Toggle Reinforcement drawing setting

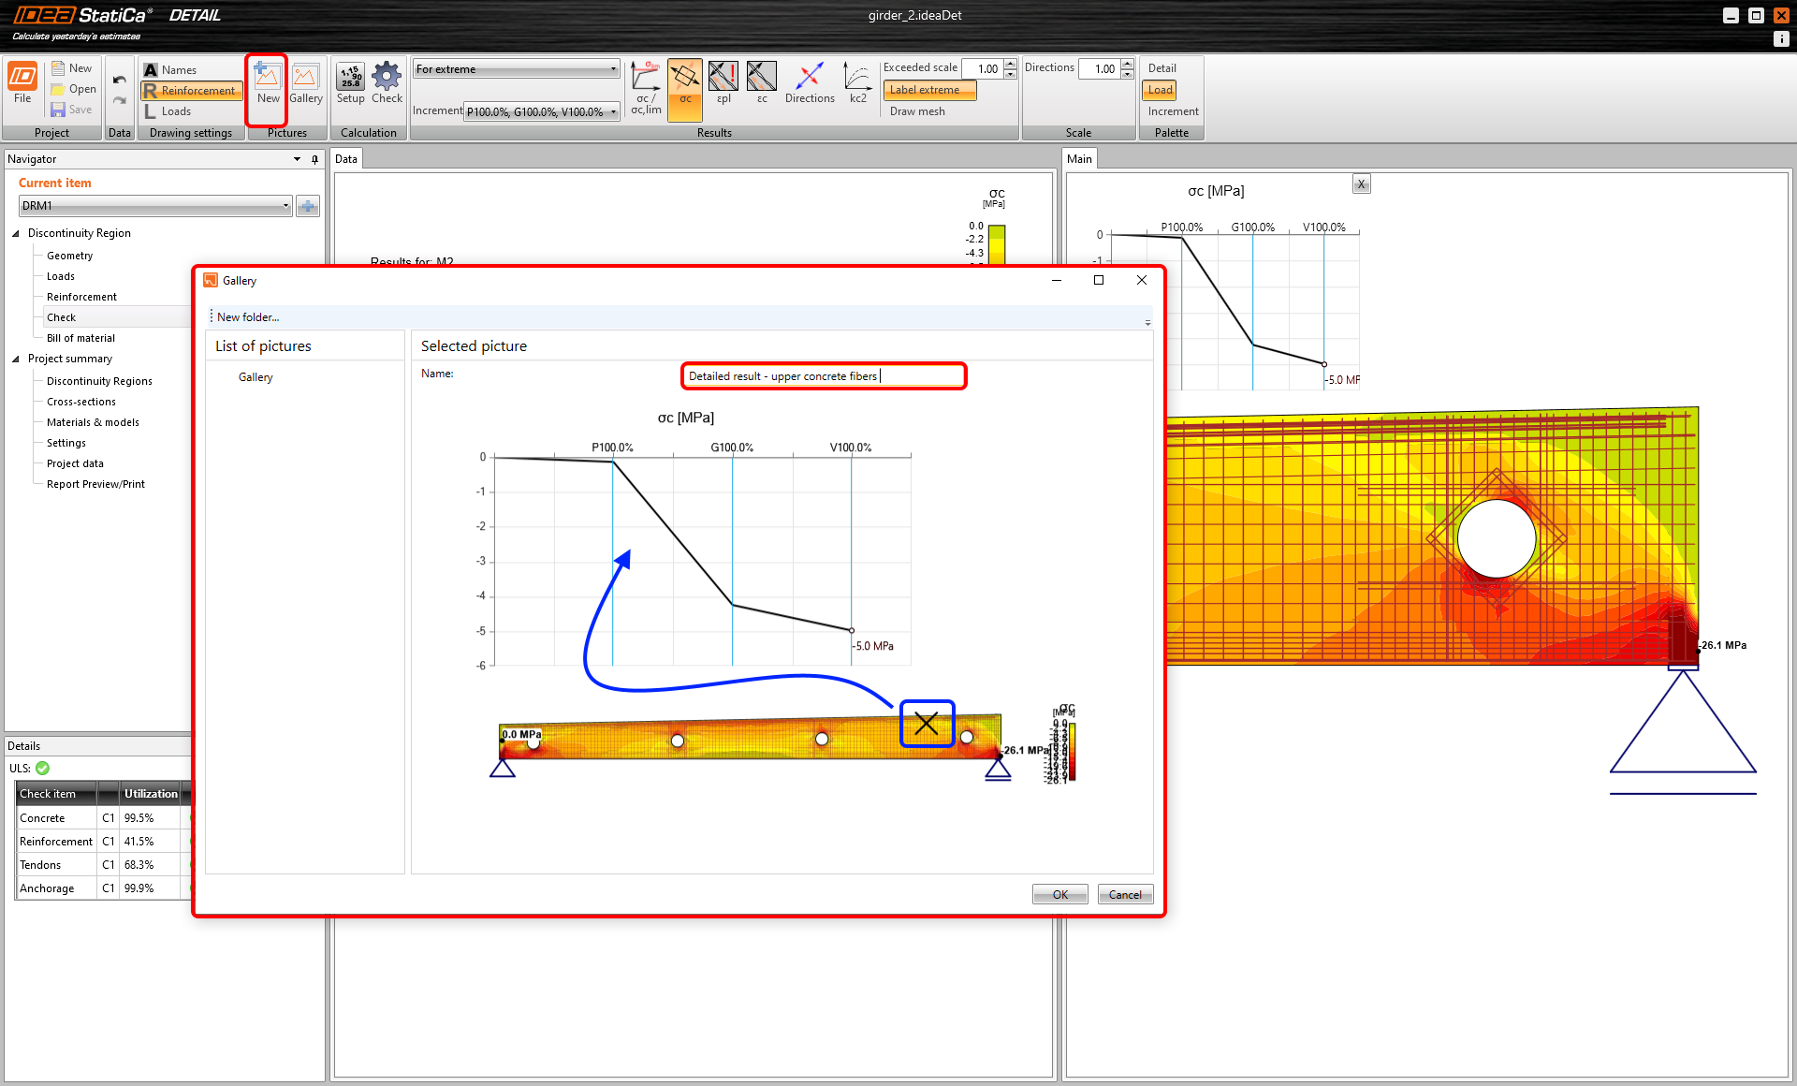(x=192, y=91)
